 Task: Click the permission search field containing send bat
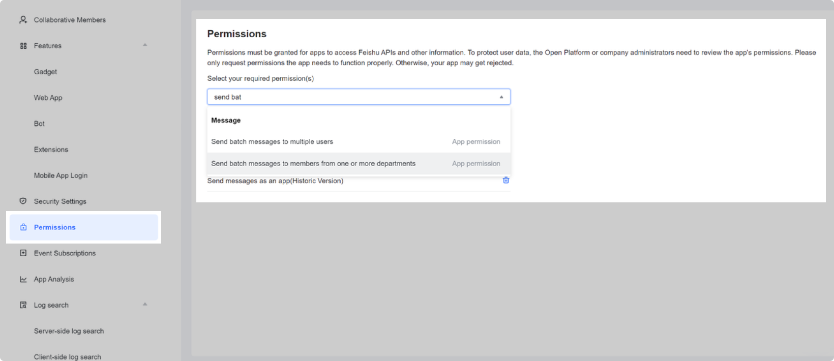[x=351, y=97]
